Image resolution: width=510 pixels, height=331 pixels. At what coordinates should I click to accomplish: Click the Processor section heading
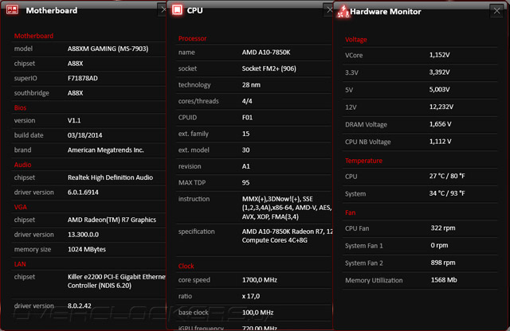(x=192, y=39)
